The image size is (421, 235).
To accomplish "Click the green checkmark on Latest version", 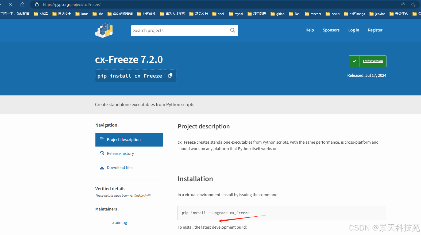I will (354, 61).
